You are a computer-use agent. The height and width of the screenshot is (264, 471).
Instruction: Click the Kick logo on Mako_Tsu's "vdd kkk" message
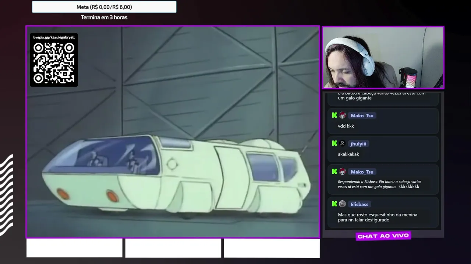pyautogui.click(x=334, y=115)
